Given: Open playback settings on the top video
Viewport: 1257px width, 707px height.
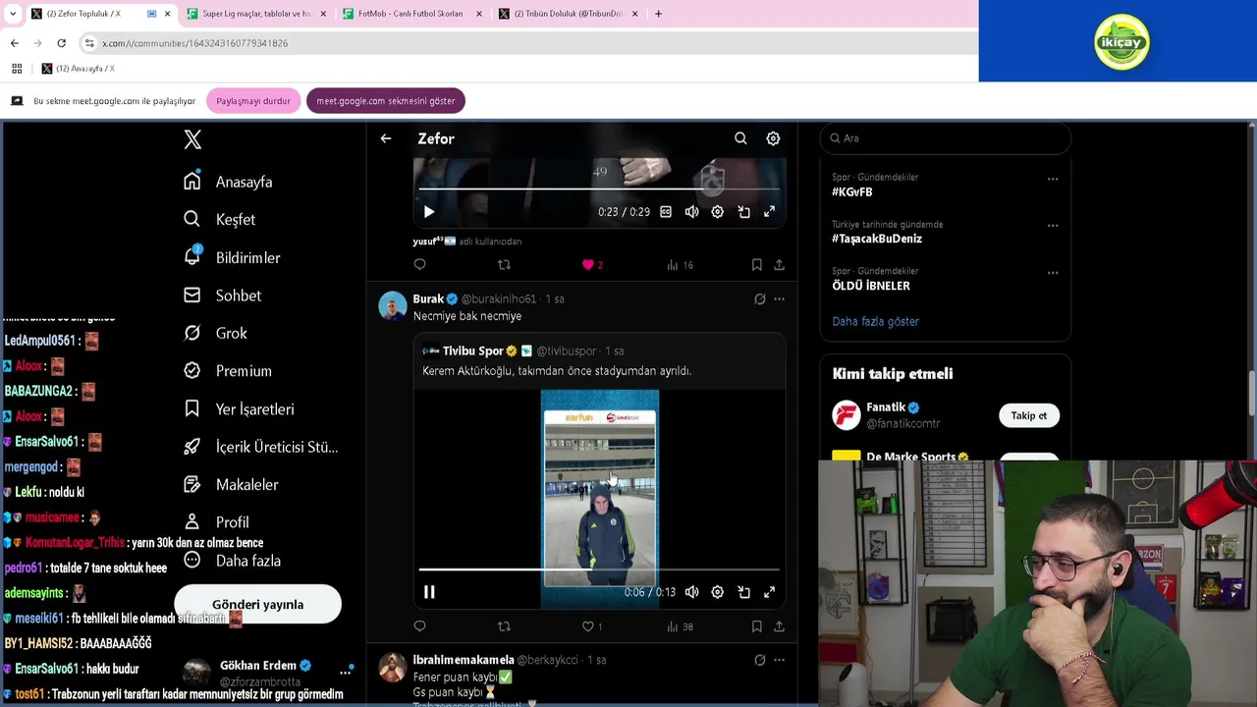Looking at the screenshot, I should coord(717,211).
